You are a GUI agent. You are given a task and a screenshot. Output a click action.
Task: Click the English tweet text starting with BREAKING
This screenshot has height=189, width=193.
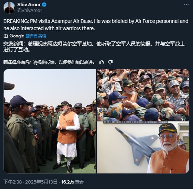96,25
